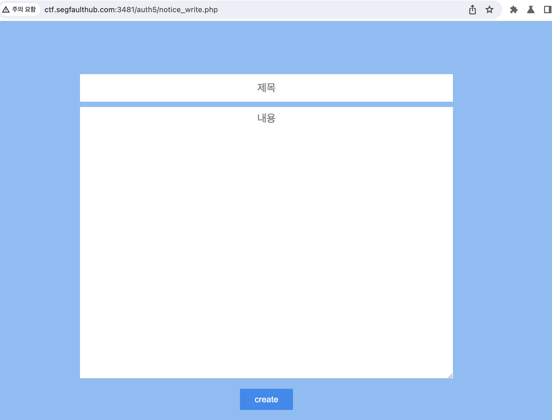The width and height of the screenshot is (552, 420).
Task: Click blue gap between title and content
Action: point(266,104)
